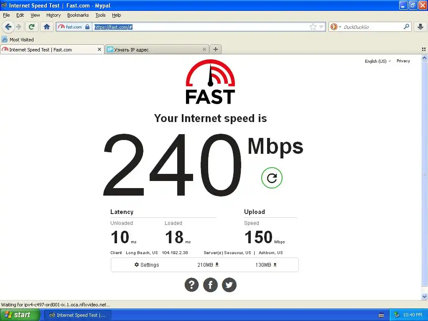
Task: Share result on Facebook icon
Action: coord(211,285)
